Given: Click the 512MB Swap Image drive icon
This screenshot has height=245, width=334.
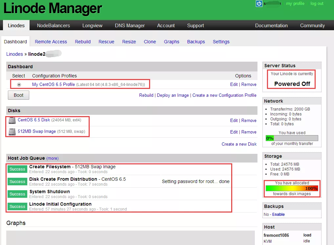Looking at the screenshot, I should pos(12,132).
